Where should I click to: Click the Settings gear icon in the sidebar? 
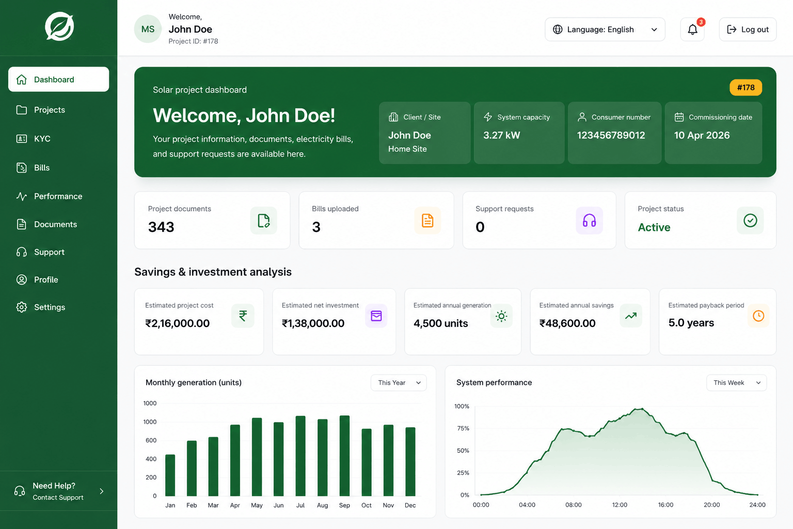point(22,307)
